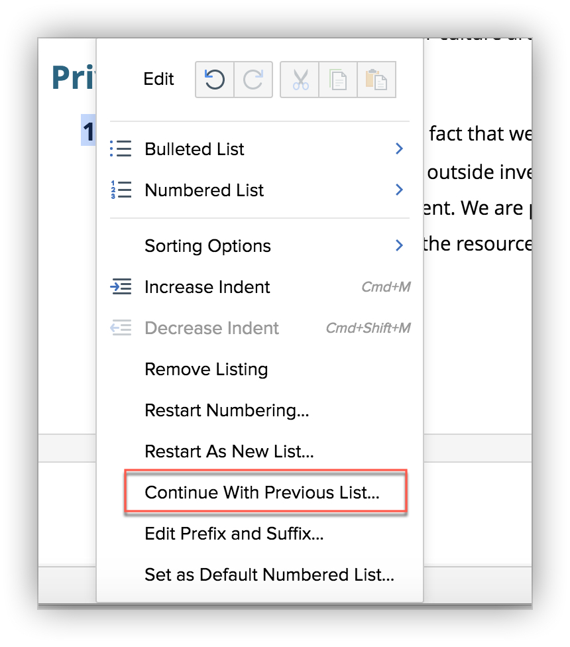Click the Paste icon
The width and height of the screenshot is (570, 647).
click(376, 79)
